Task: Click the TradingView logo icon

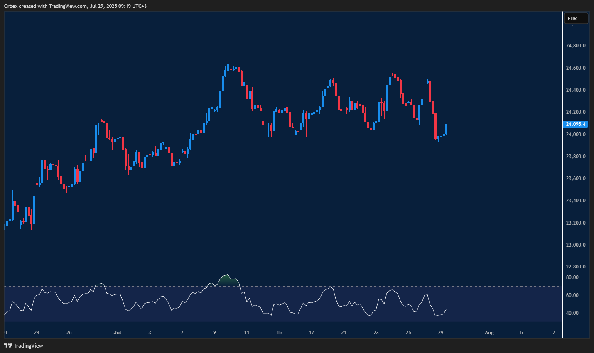Action: pos(8,346)
